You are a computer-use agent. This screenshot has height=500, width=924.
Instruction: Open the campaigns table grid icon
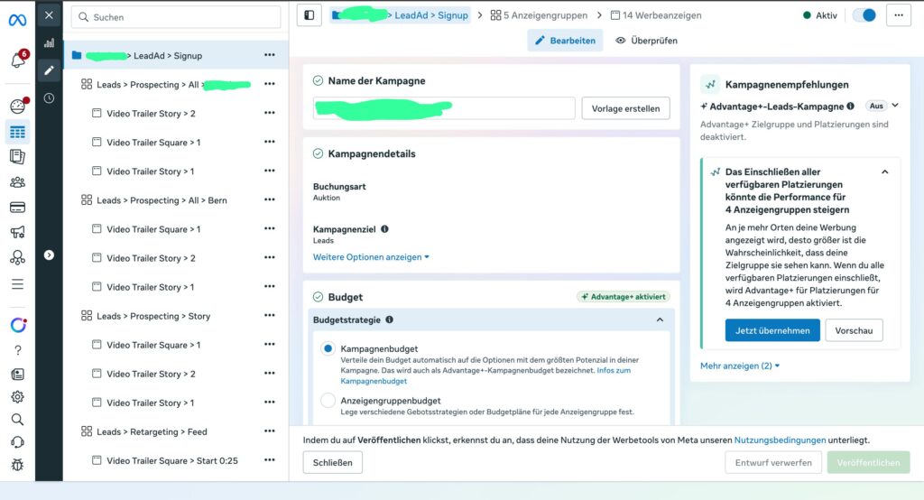[x=18, y=132]
